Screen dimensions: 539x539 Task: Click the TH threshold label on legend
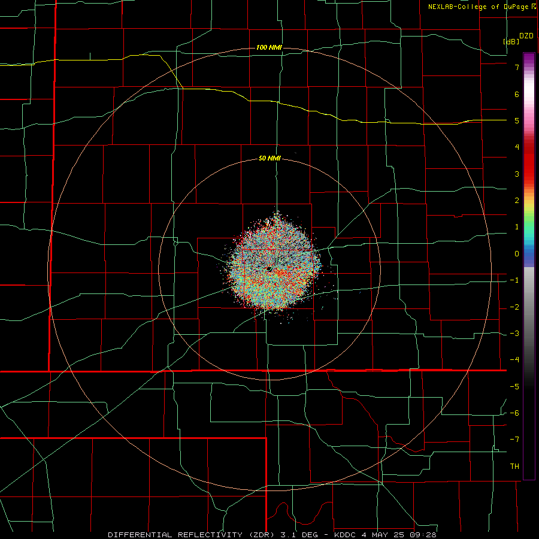tap(514, 467)
